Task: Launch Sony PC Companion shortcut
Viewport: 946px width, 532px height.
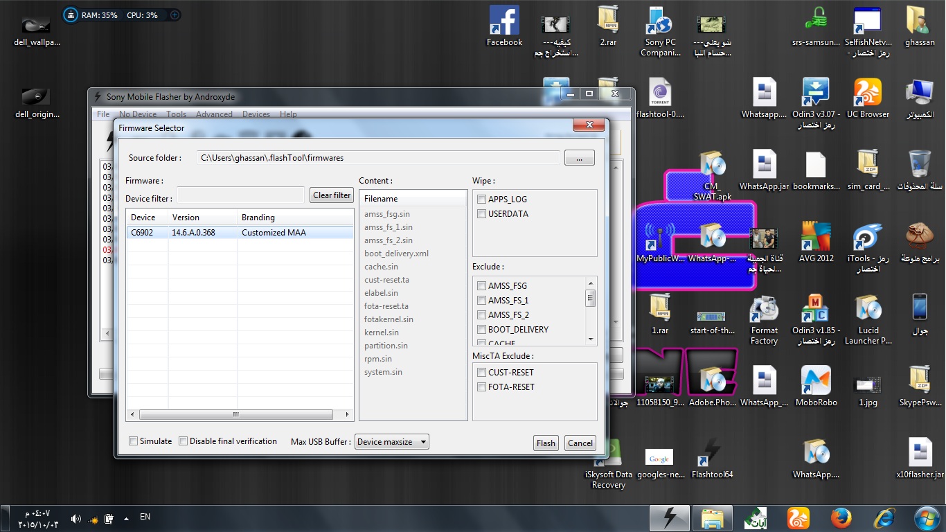Action: [660, 31]
